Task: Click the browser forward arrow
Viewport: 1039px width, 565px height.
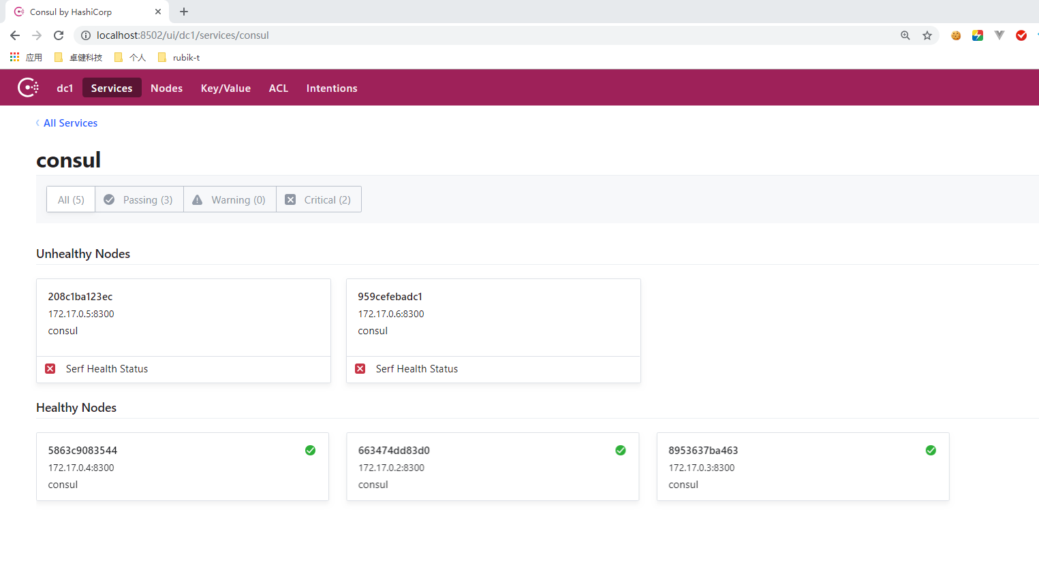Action: [x=37, y=35]
